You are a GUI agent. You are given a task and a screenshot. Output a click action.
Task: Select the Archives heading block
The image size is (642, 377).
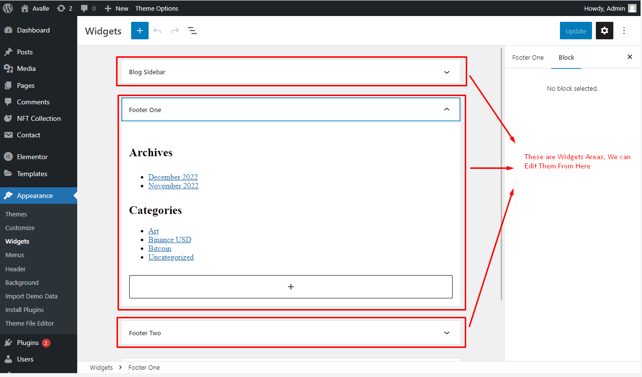[151, 152]
